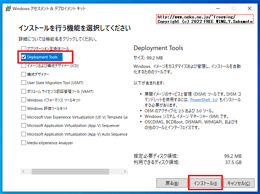Check Microsoft UE-V Template Generator checkbox

24,117
